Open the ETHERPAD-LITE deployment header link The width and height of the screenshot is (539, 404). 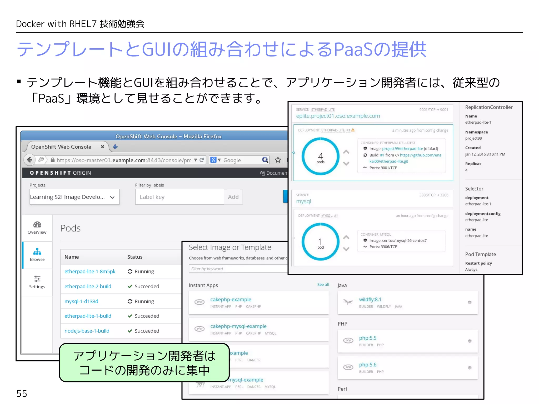333,130
